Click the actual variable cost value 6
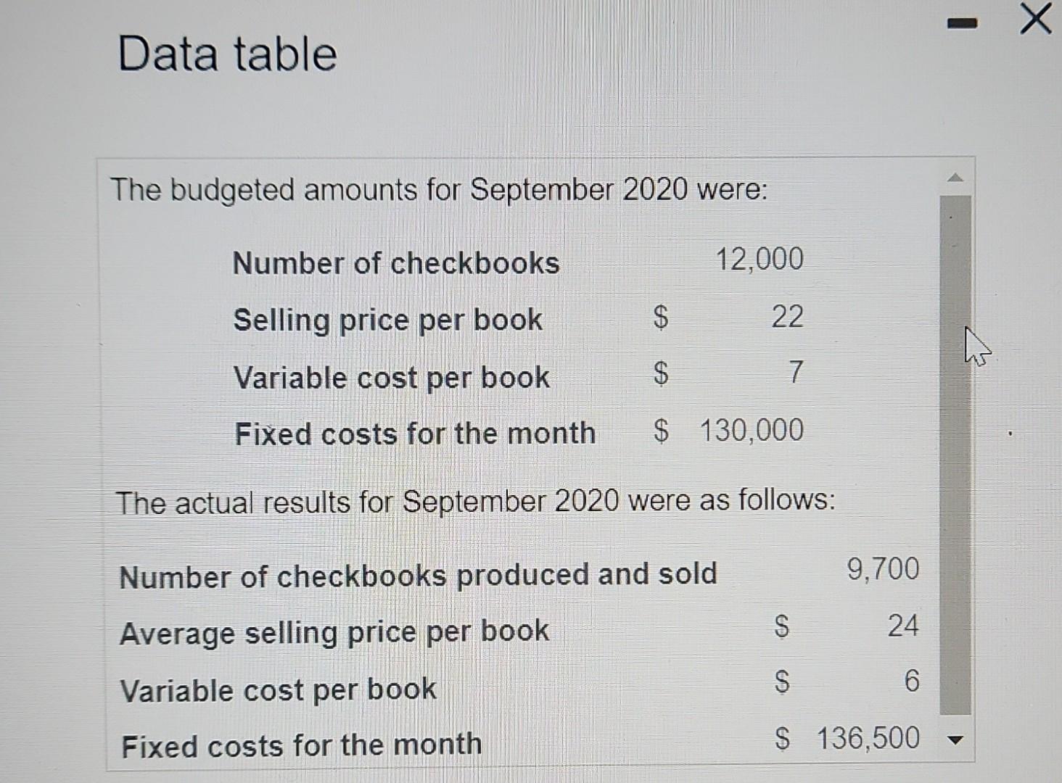 [913, 680]
